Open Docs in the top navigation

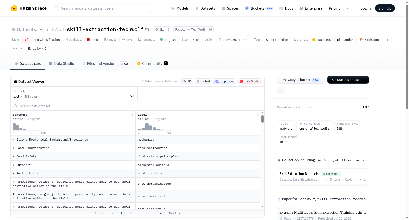click(x=286, y=8)
